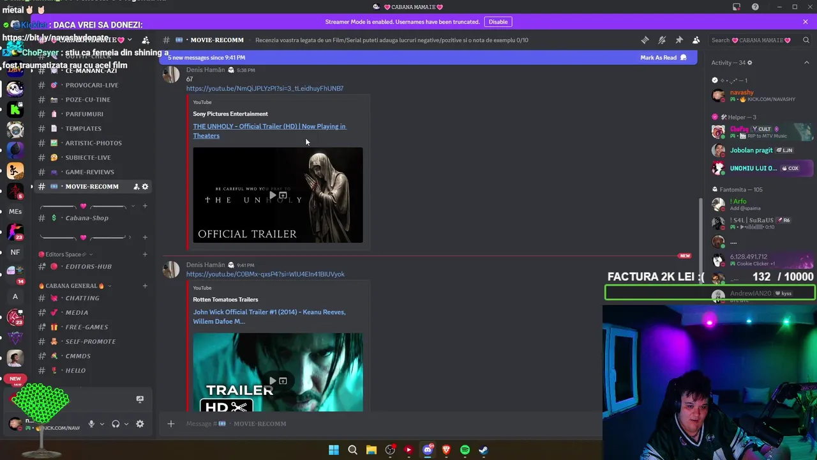The height and width of the screenshot is (460, 817).
Task: Open John Wick Official Trailer title link
Action: click(x=269, y=317)
